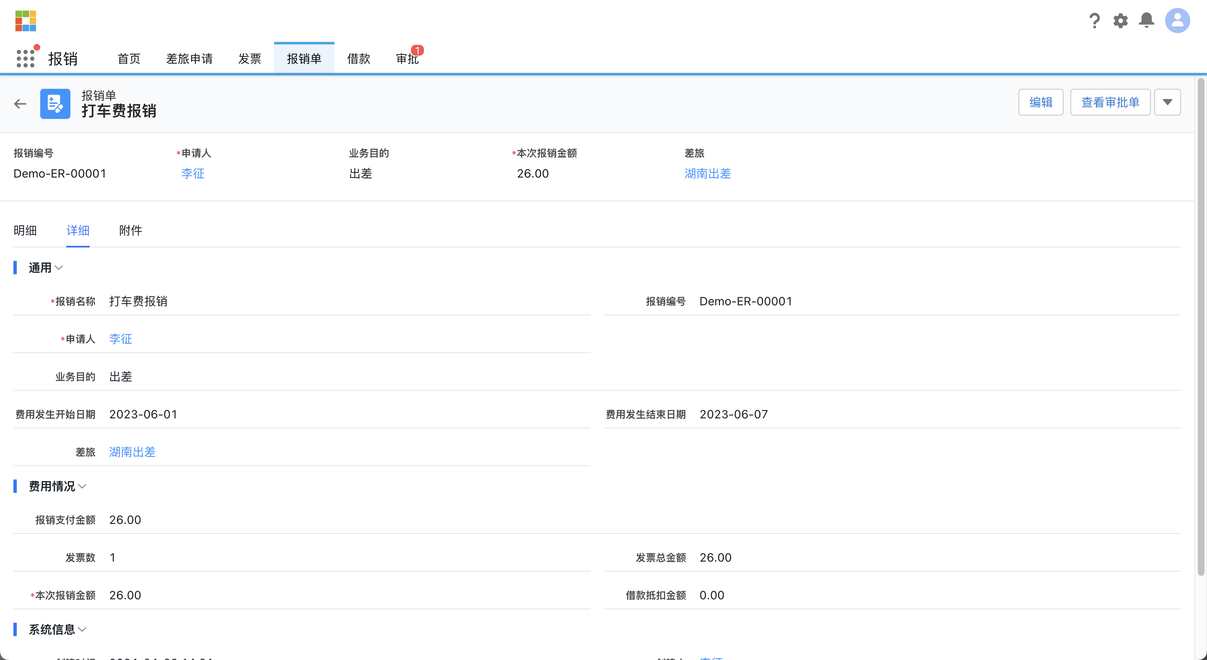Click the 报销 app name
Viewport: 1207px width, 660px height.
pos(63,59)
